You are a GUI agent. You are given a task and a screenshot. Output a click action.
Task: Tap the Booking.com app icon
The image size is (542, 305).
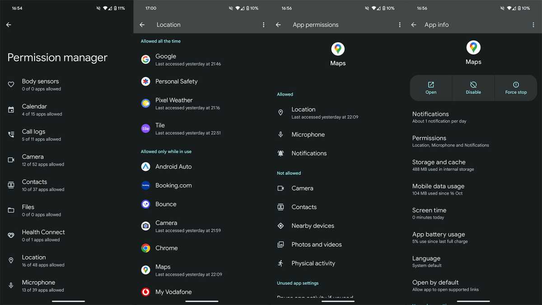[145, 185]
